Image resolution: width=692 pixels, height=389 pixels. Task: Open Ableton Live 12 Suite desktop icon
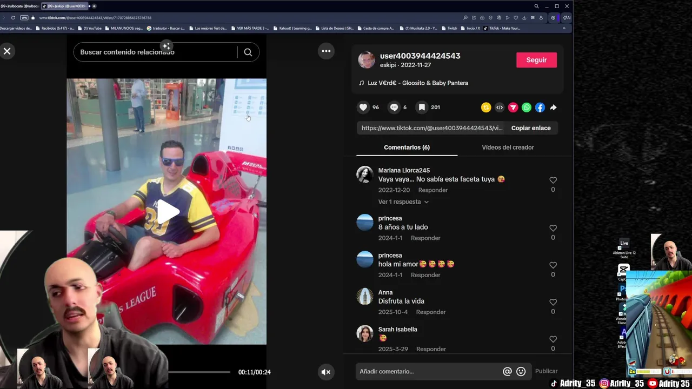pos(624,249)
